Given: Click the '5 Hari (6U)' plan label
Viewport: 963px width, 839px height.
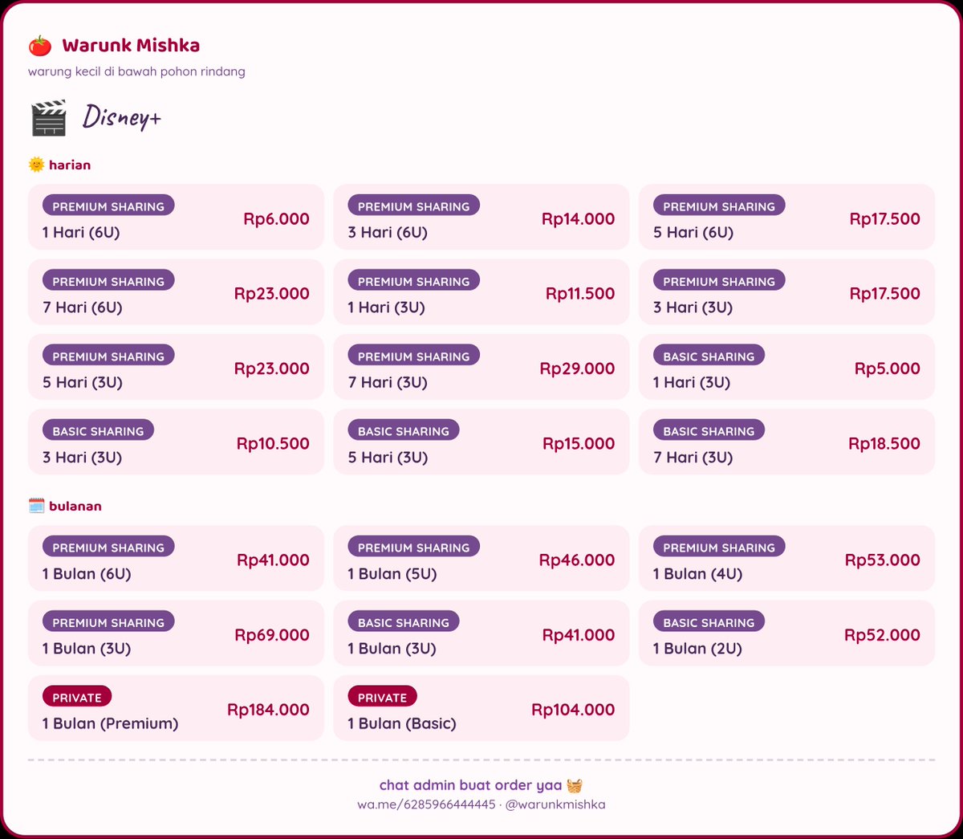Looking at the screenshot, I should click(x=693, y=232).
